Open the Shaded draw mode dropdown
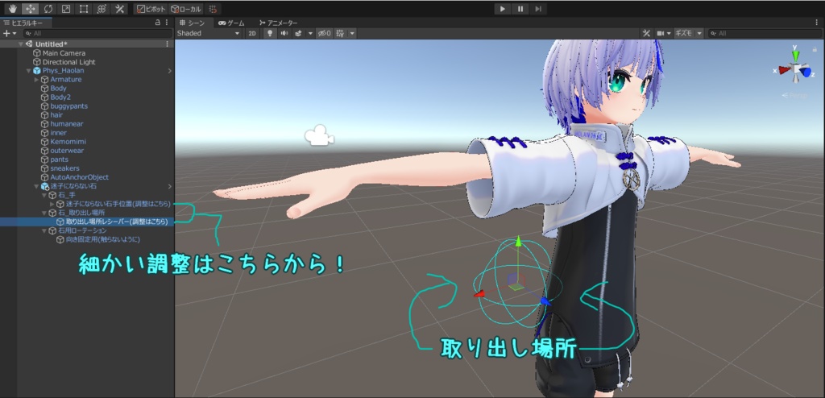 click(209, 33)
